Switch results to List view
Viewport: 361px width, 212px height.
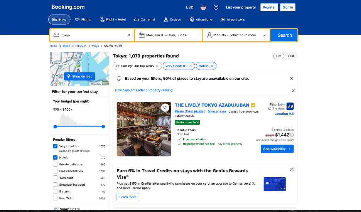(279, 56)
